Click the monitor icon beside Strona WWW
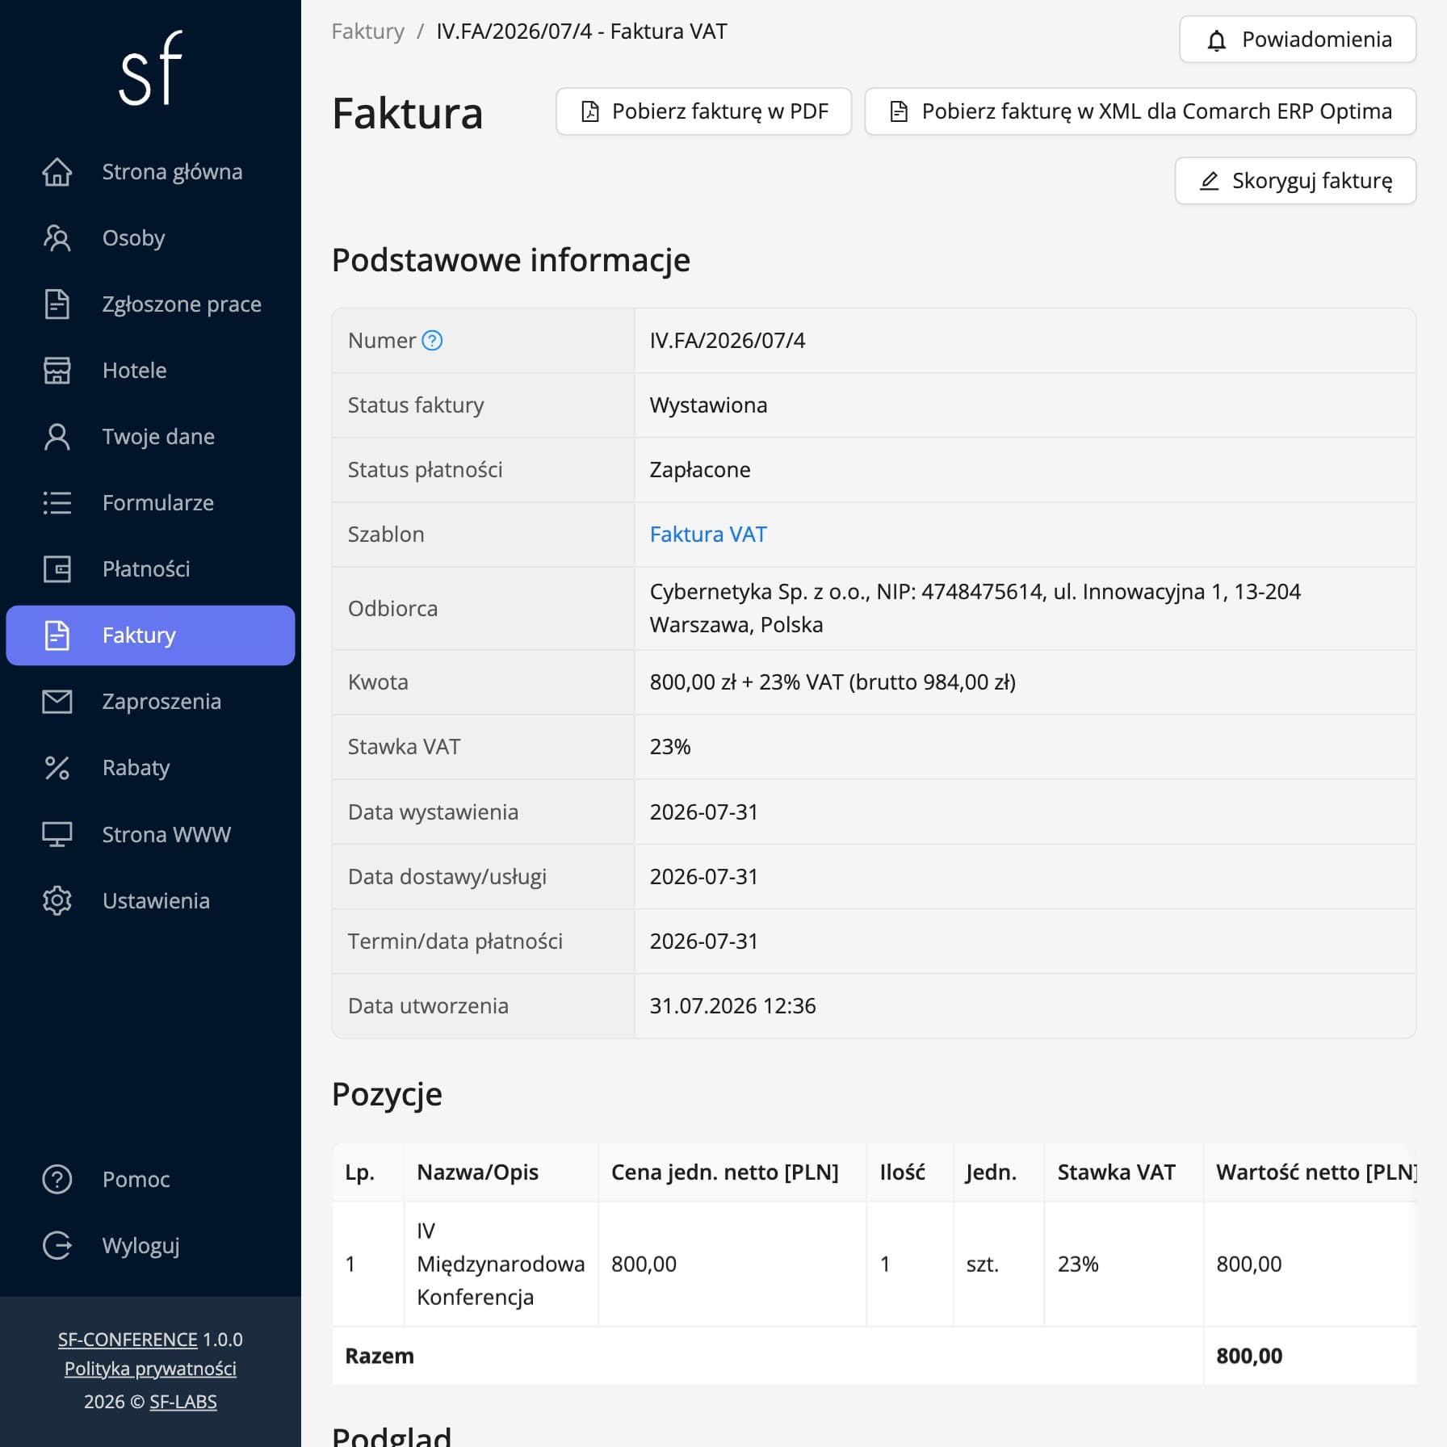The height and width of the screenshot is (1447, 1447). (57, 834)
